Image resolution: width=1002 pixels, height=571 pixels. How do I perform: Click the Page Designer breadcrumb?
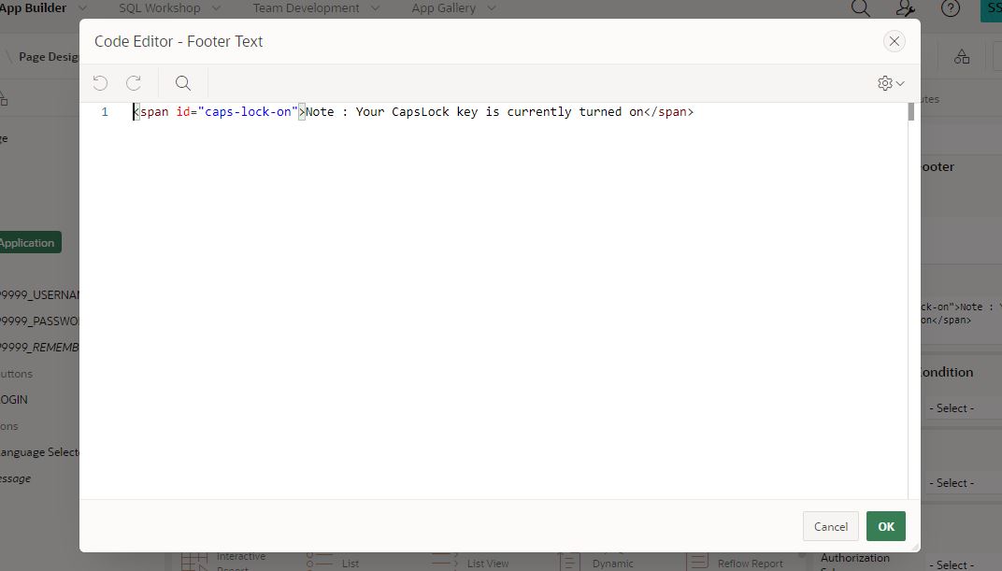(49, 57)
